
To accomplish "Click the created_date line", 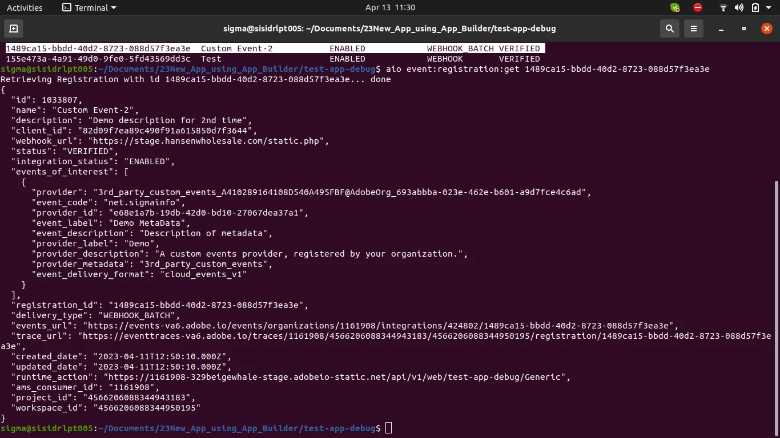I will (x=121, y=356).
